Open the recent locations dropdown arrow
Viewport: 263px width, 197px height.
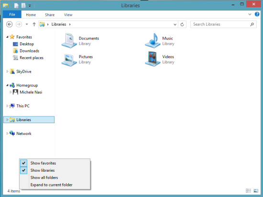pyautogui.click(x=27, y=24)
